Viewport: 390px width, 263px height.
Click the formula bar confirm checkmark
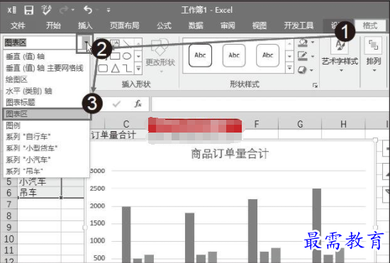pyautogui.click(x=116, y=103)
